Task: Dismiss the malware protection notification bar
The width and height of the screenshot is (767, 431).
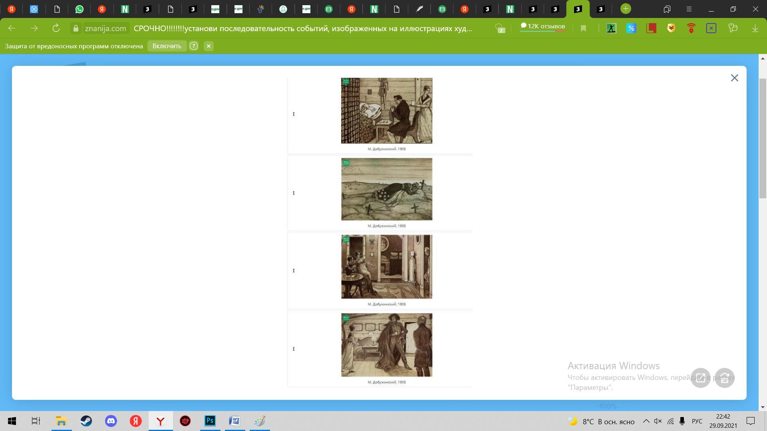Action: 209,46
